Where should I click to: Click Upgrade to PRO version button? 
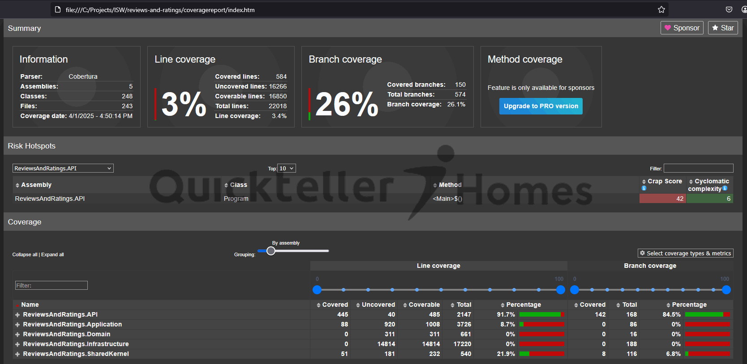(x=541, y=106)
